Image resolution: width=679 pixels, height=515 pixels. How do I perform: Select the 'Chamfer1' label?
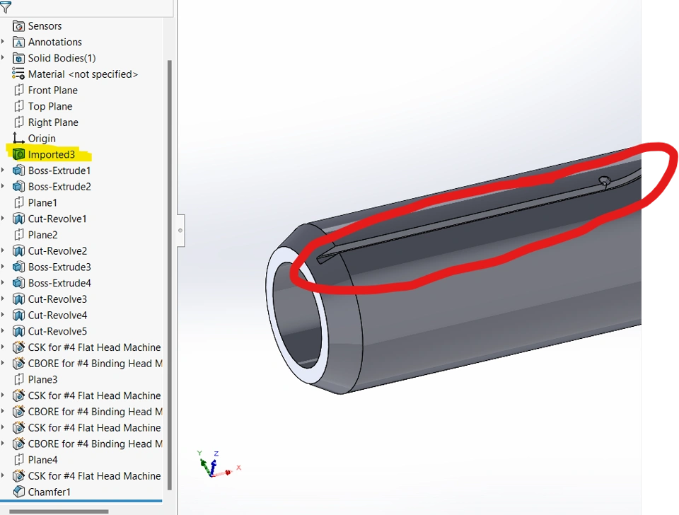(x=49, y=492)
